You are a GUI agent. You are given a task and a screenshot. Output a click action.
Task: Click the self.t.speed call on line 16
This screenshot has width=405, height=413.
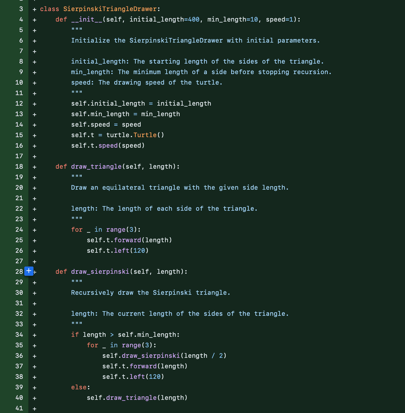pyautogui.click(x=108, y=146)
